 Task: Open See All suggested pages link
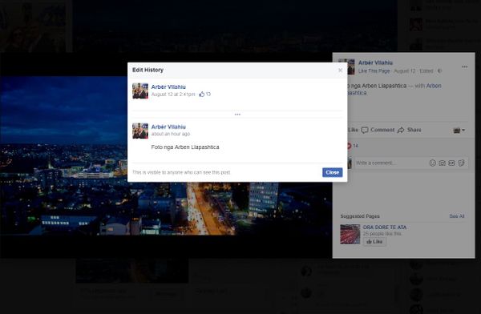[x=456, y=216]
